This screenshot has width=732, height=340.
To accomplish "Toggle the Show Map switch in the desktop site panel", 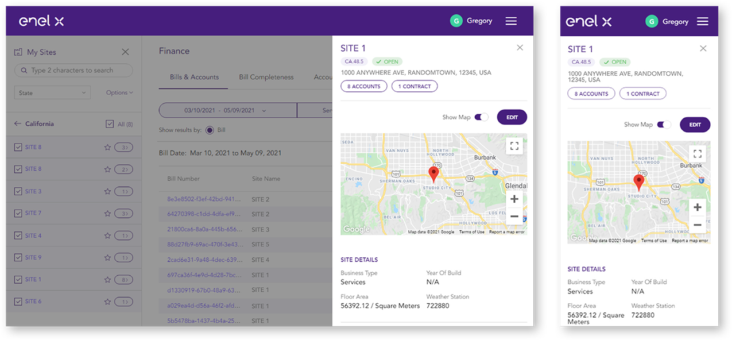I will pyautogui.click(x=481, y=117).
